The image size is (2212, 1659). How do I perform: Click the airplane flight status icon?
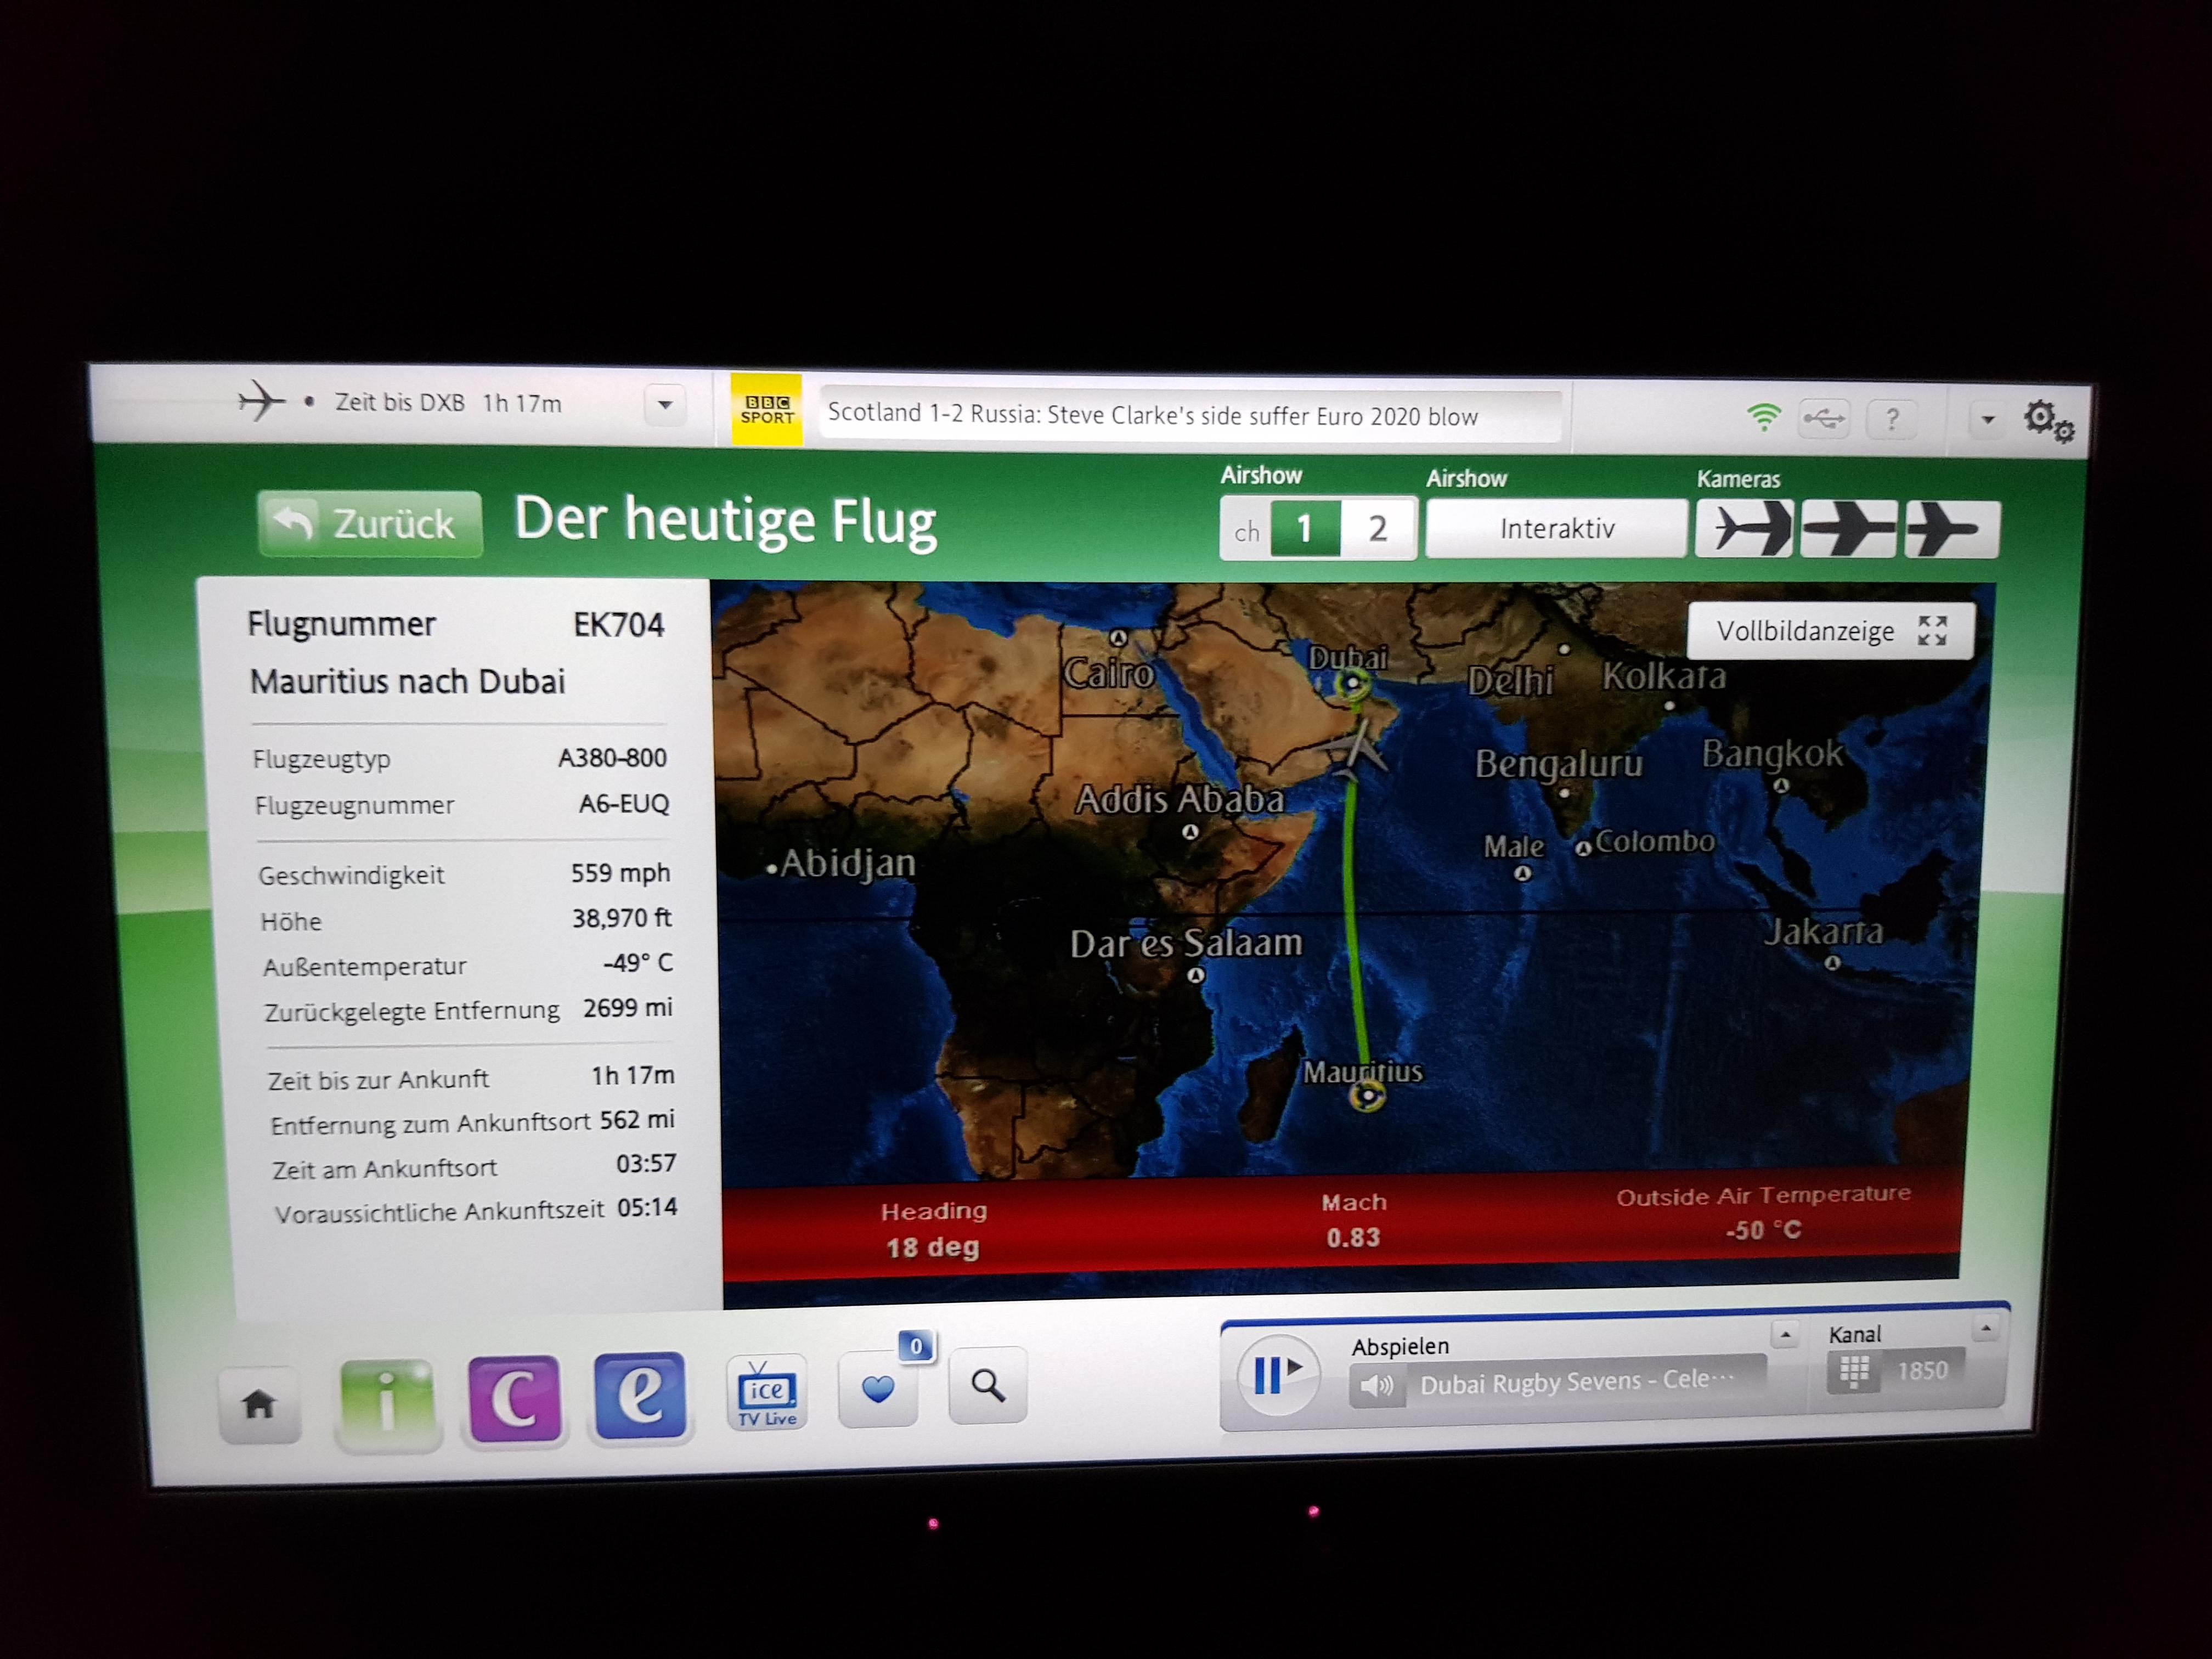click(261, 402)
